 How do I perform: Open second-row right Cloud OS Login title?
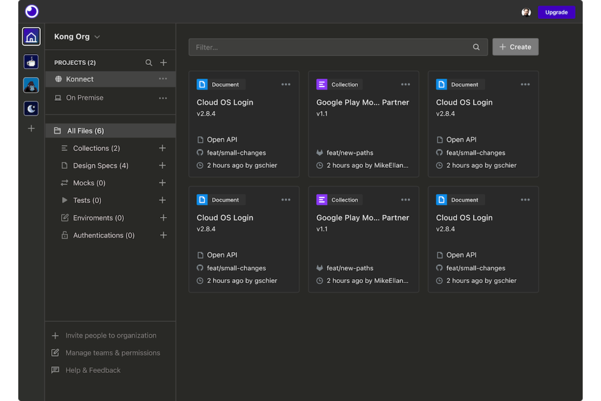pyautogui.click(x=464, y=218)
